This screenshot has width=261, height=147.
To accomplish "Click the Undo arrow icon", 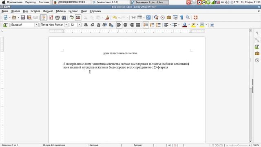I will pos(115,18).
